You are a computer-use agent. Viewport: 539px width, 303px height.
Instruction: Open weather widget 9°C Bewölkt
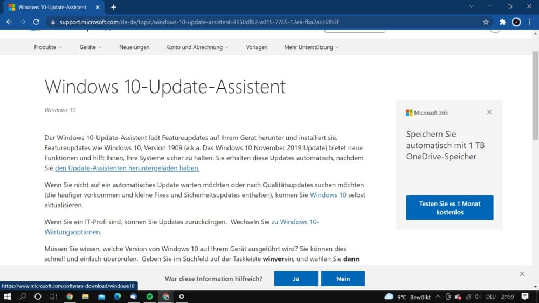pyautogui.click(x=407, y=297)
